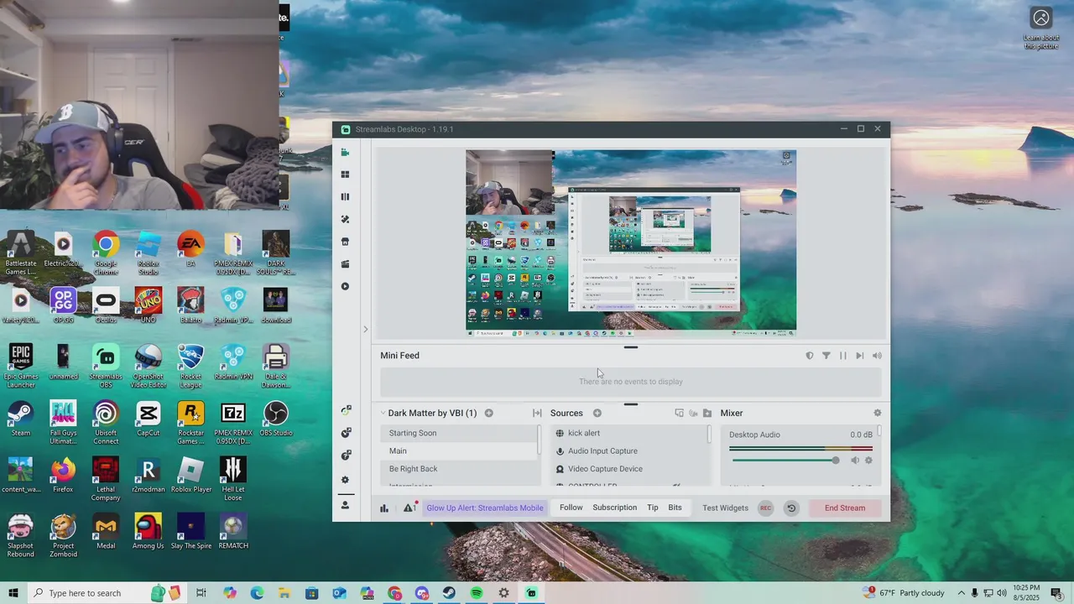Open OBS Studio desktop shortcut
The width and height of the screenshot is (1074, 604).
coord(275,419)
